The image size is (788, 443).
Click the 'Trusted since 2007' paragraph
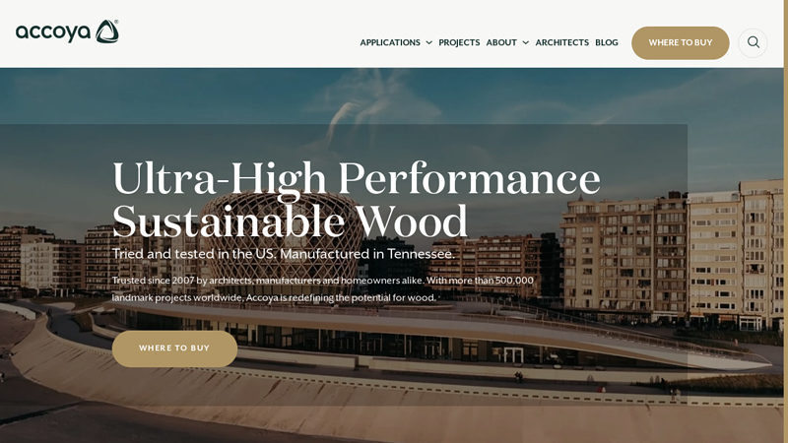pyautogui.click(x=323, y=288)
